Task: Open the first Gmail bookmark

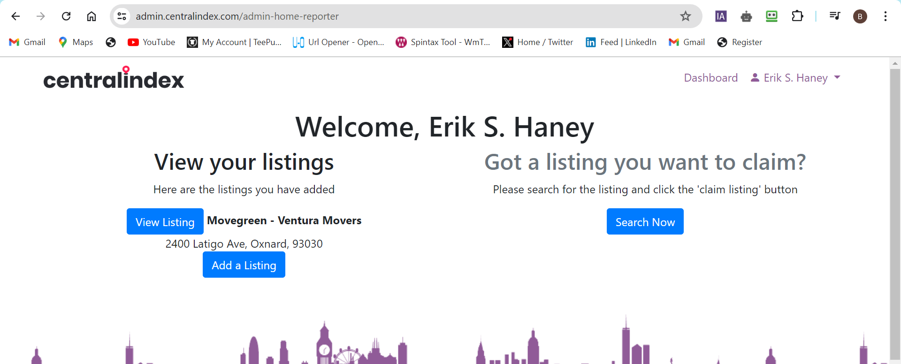Action: point(27,42)
